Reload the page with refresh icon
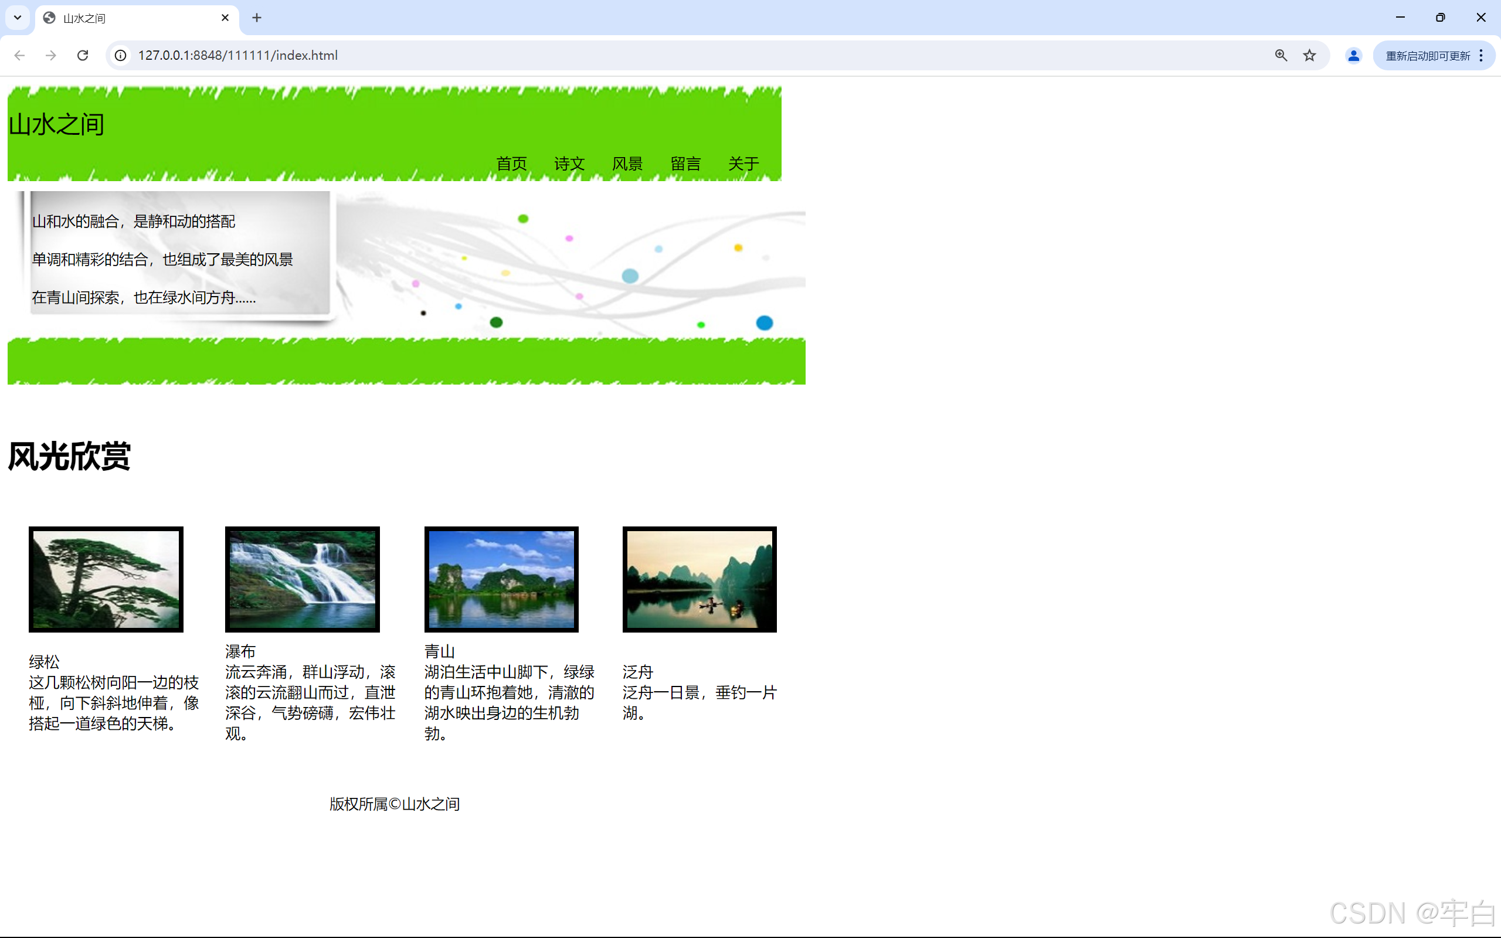The image size is (1501, 938). tap(83, 55)
